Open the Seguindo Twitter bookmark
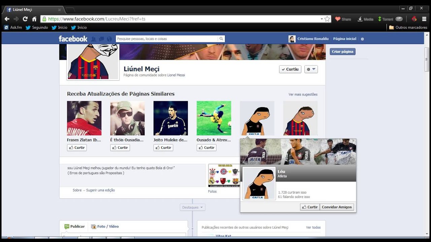Image resolution: width=431 pixels, height=242 pixels. click(x=37, y=28)
